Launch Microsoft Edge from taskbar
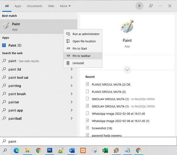The width and height of the screenshot is (177, 155). (x=16, y=150)
